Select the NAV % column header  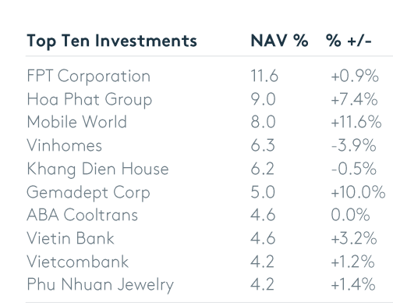tap(279, 41)
